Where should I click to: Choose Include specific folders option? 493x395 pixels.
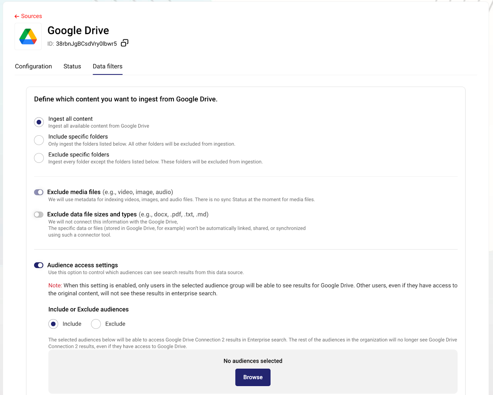(x=39, y=140)
